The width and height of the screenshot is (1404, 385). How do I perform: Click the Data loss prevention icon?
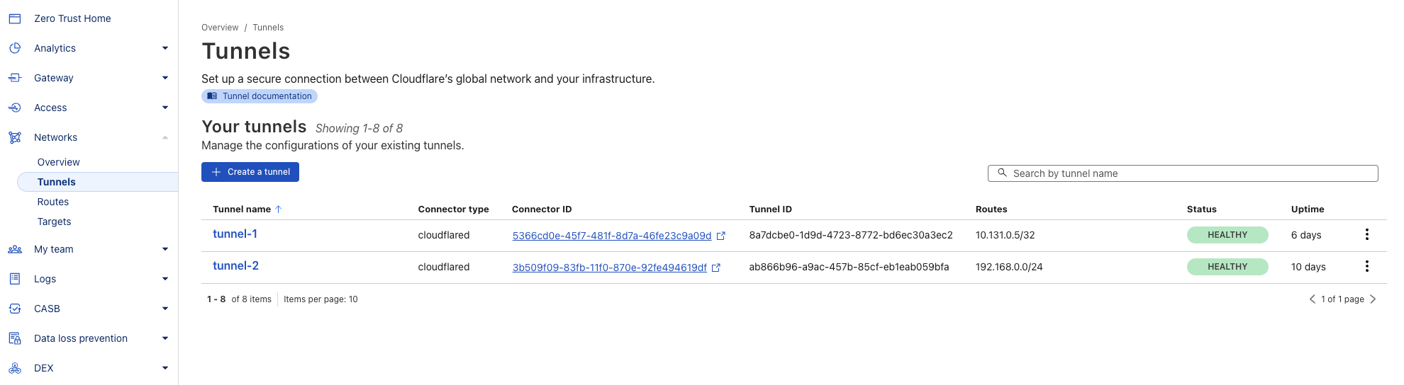point(15,338)
